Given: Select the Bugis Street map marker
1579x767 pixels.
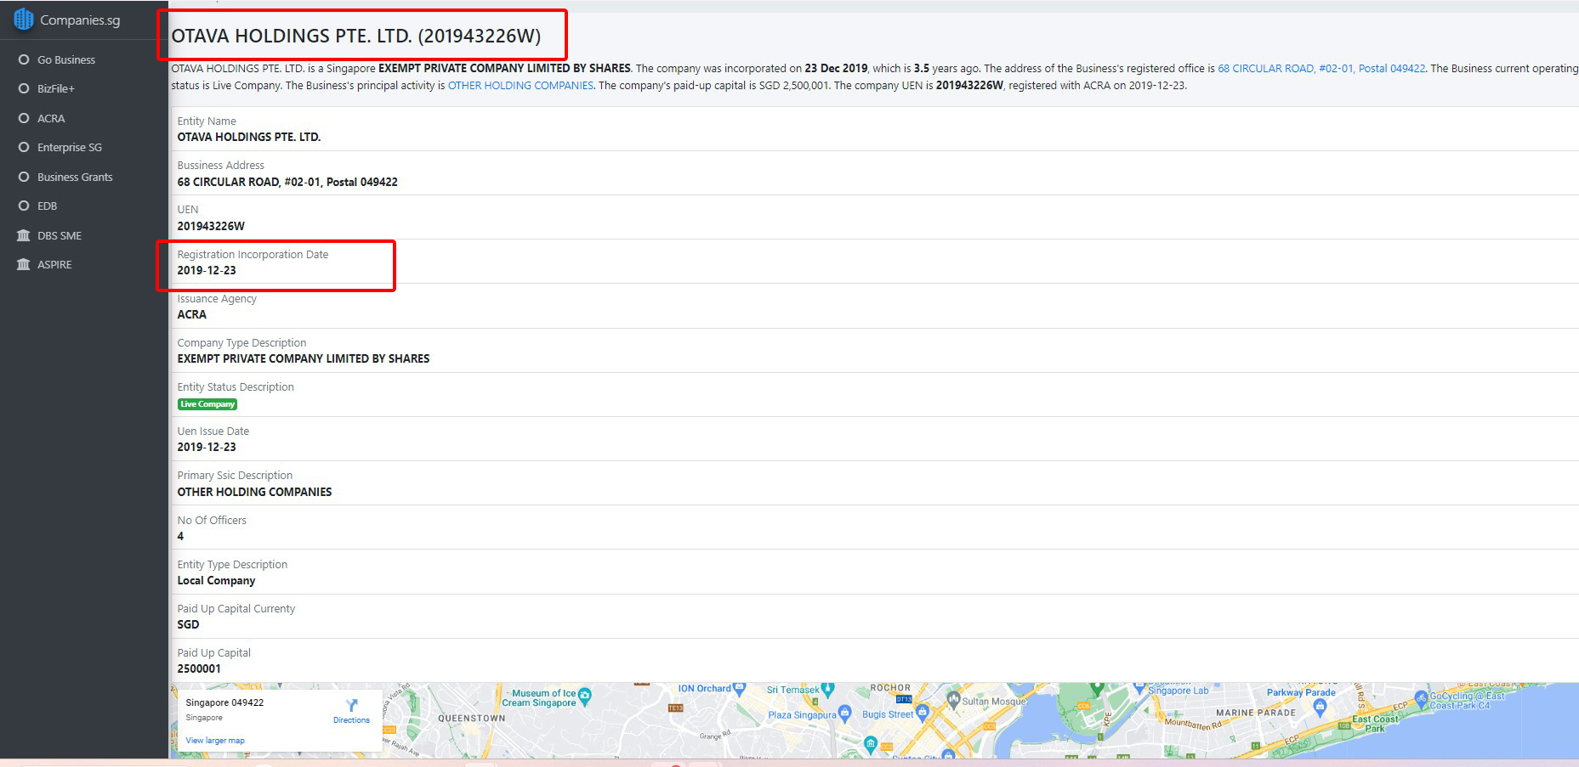Looking at the screenshot, I should pos(922,713).
